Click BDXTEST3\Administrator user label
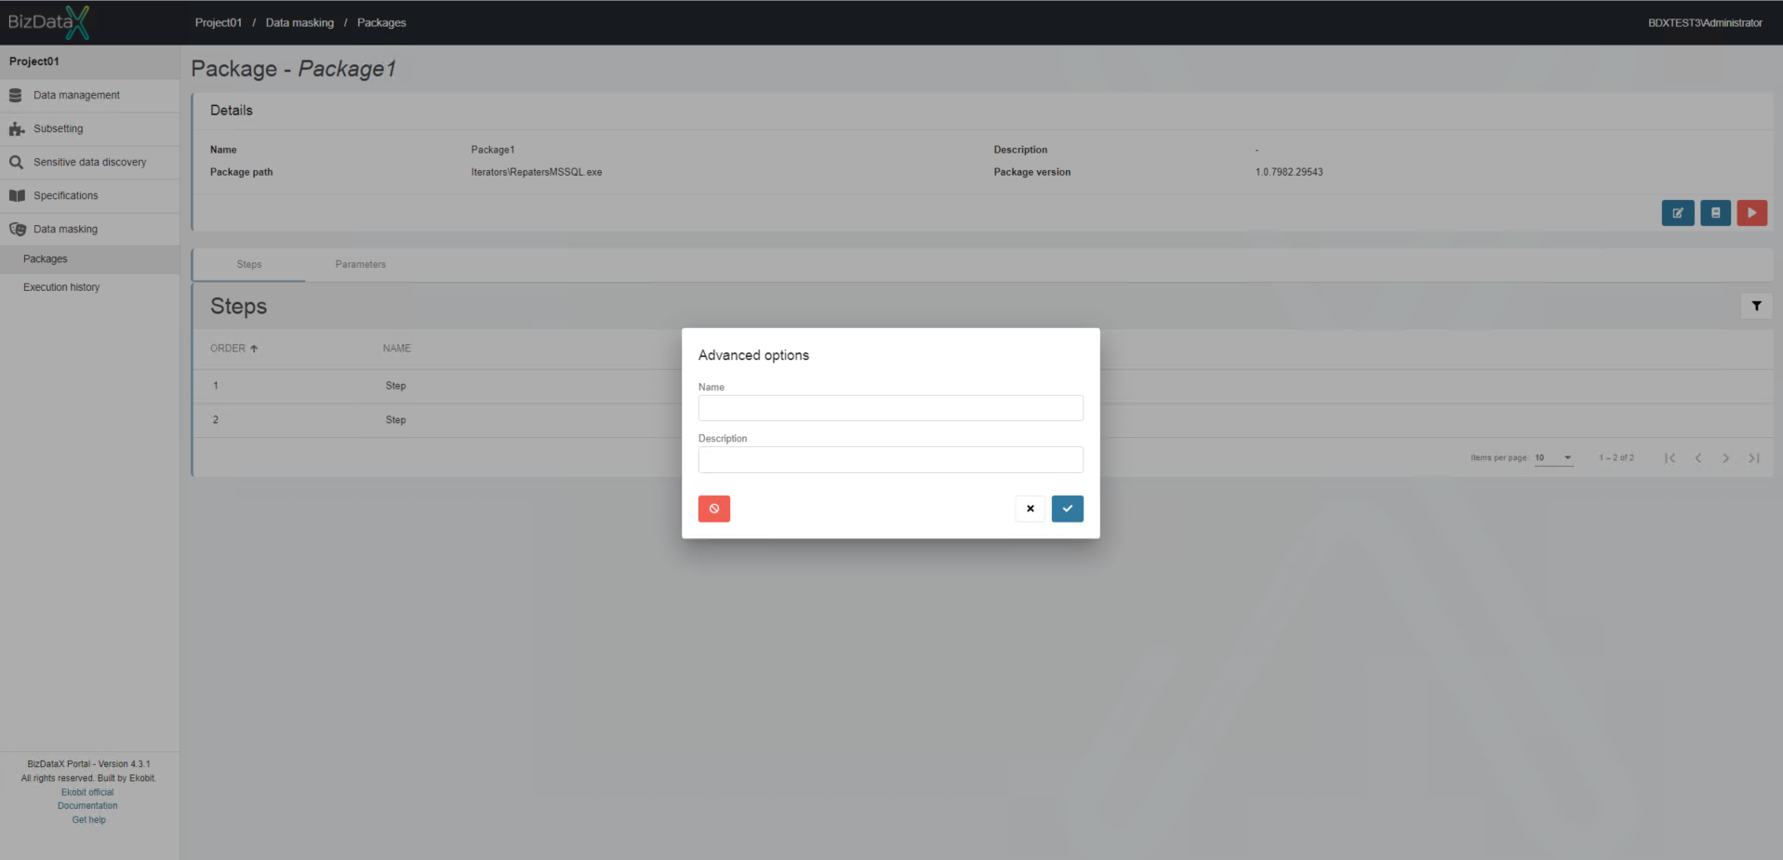The height and width of the screenshot is (860, 1783). (x=1705, y=22)
